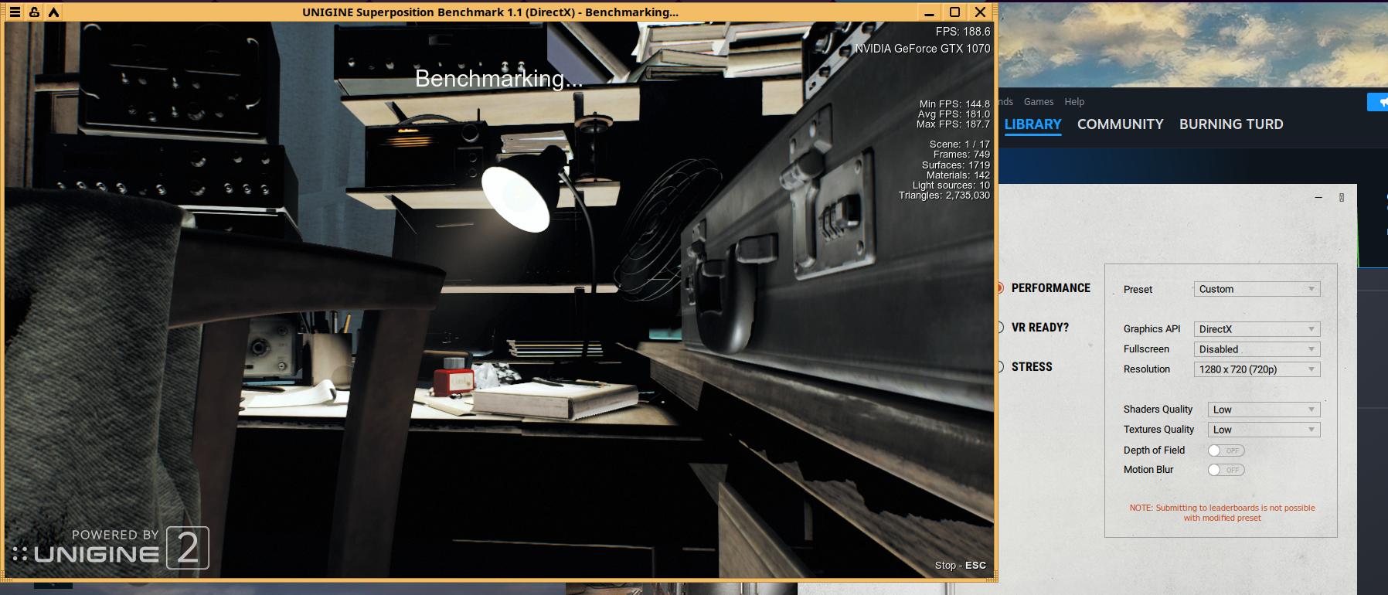Open the Preset dropdown set to Custom
The height and width of the screenshot is (595, 1388).
(x=1257, y=289)
